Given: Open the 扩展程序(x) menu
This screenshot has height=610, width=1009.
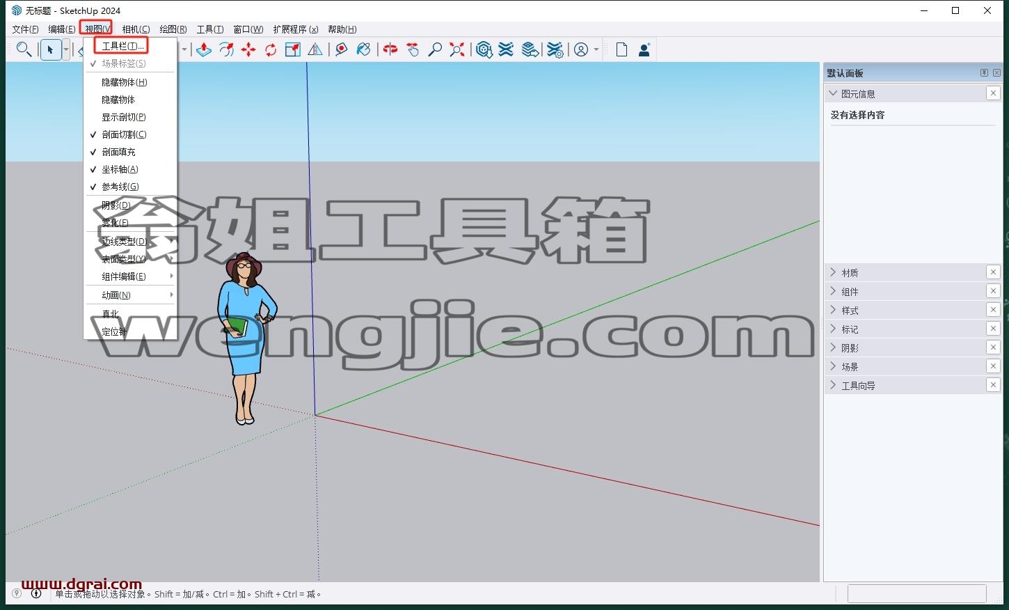Looking at the screenshot, I should [x=296, y=29].
